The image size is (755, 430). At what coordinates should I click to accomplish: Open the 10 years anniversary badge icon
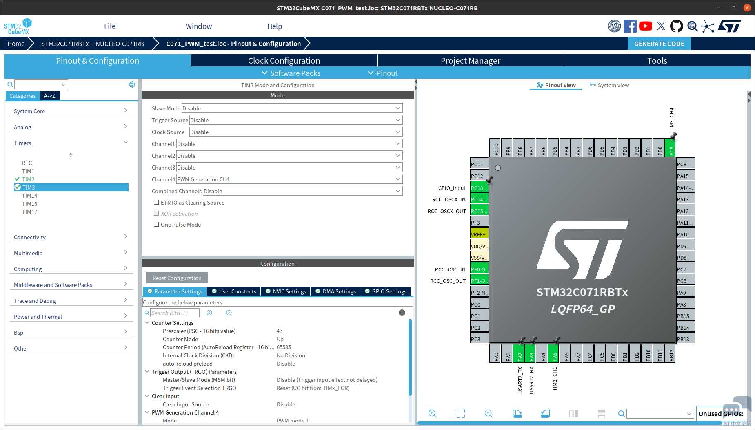[x=614, y=26]
